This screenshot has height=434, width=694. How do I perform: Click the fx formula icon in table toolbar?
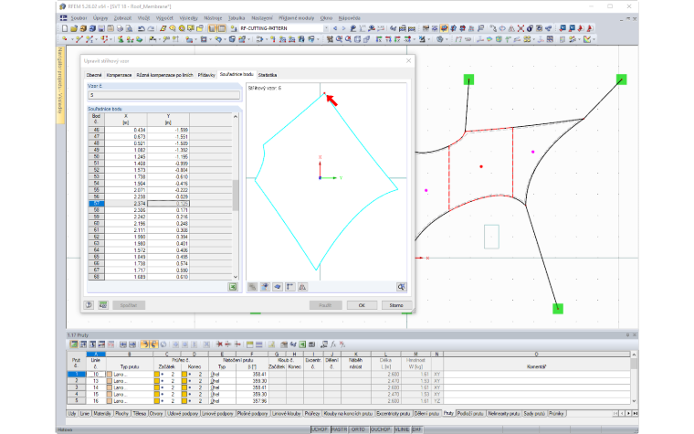(x=333, y=344)
